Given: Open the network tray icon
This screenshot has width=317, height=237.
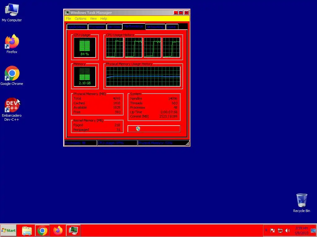Looking at the screenshot, I should [280, 230].
